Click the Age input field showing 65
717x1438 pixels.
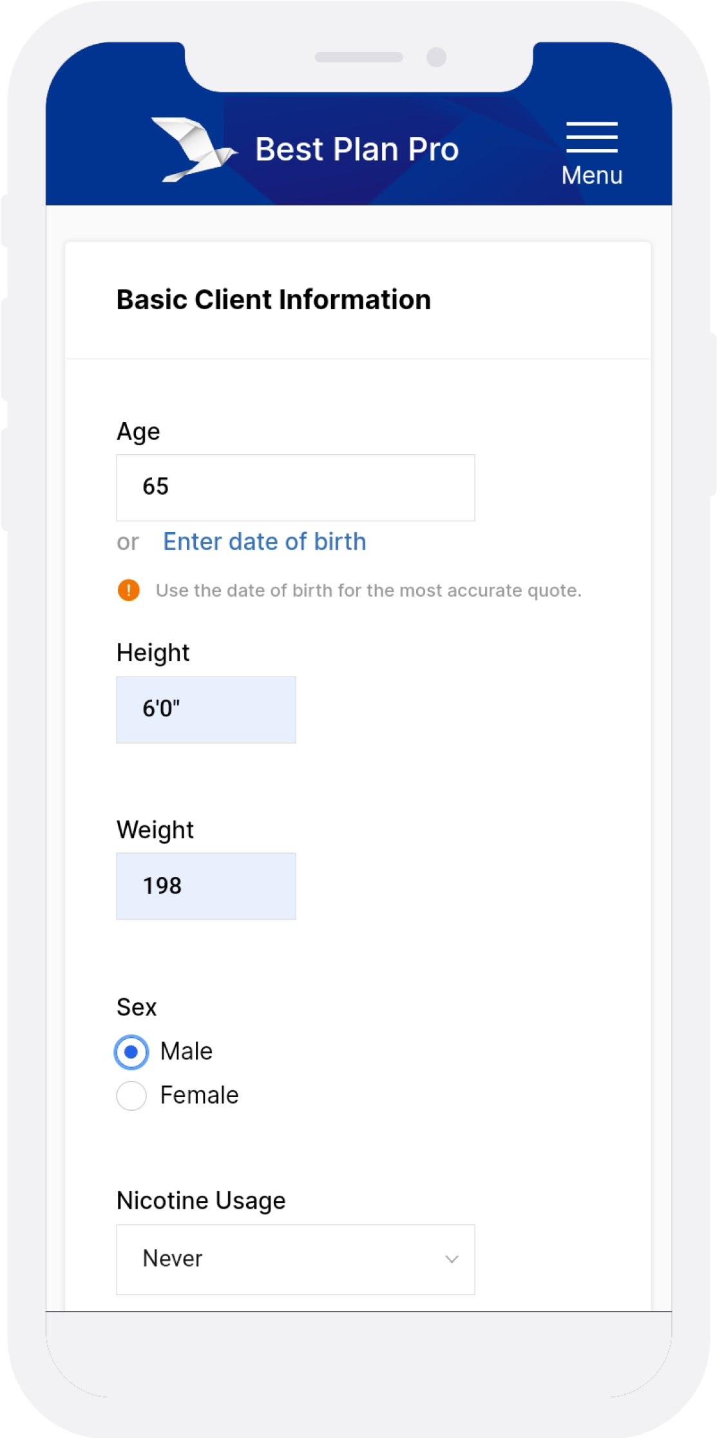(295, 488)
